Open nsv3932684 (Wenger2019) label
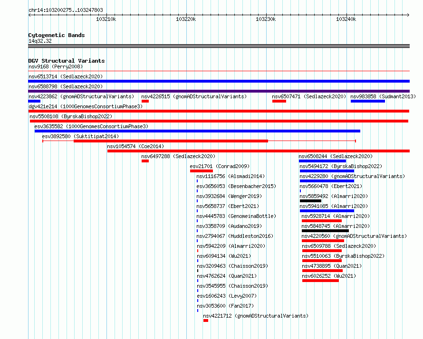The width and height of the screenshot is (423, 339). (229, 196)
